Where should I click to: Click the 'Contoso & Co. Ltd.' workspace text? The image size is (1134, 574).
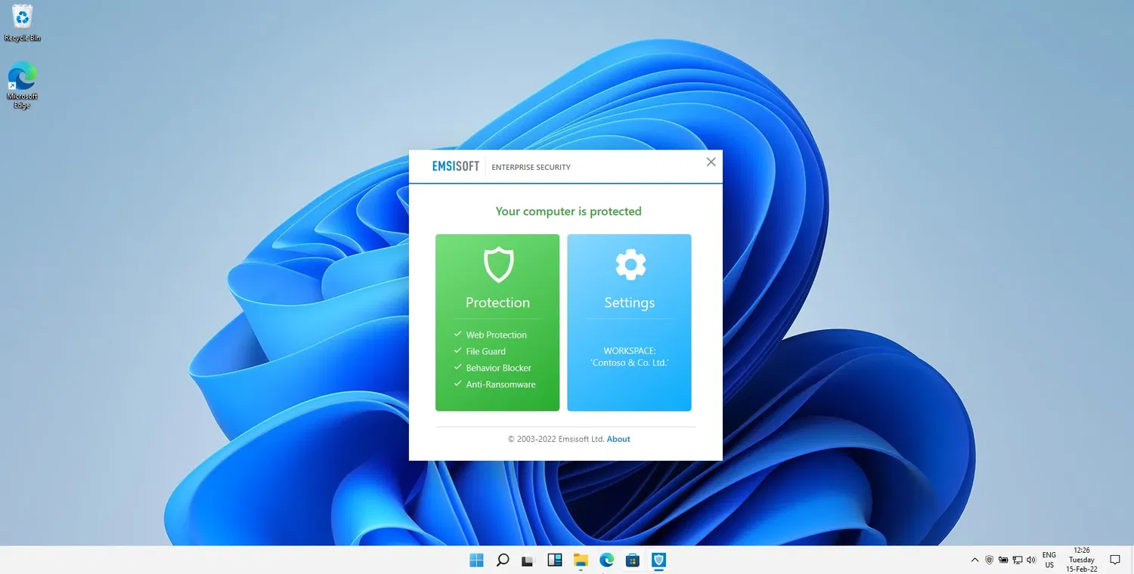[x=629, y=363]
